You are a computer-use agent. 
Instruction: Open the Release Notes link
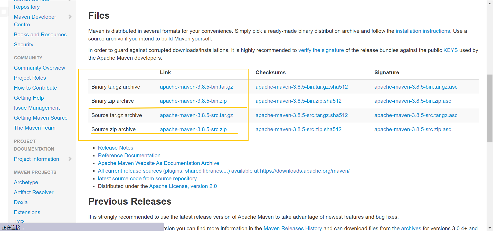(x=116, y=148)
